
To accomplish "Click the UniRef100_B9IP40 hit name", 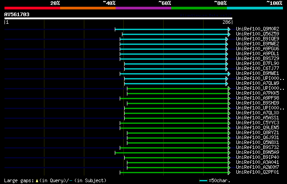I will pyautogui.click(x=257, y=158).
